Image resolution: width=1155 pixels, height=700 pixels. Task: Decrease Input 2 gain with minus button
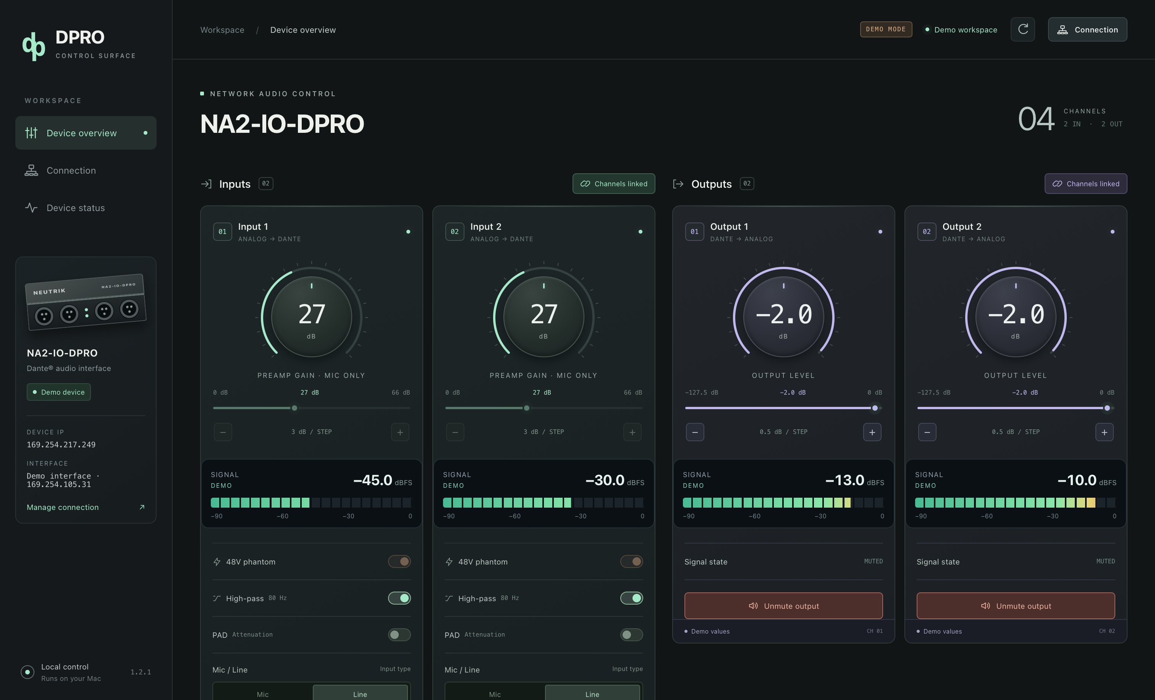455,432
